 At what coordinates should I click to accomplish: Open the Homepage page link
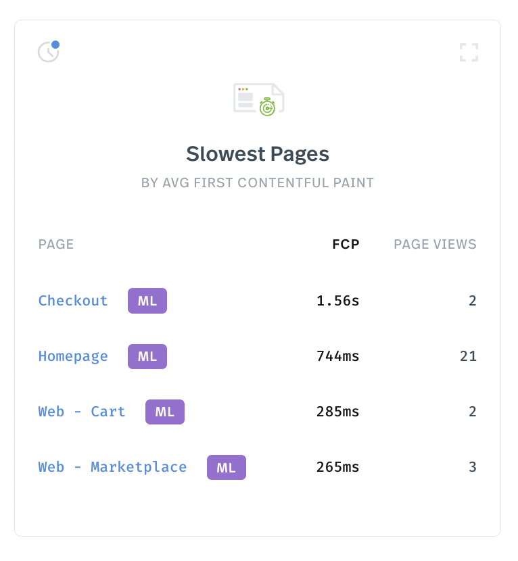point(73,356)
